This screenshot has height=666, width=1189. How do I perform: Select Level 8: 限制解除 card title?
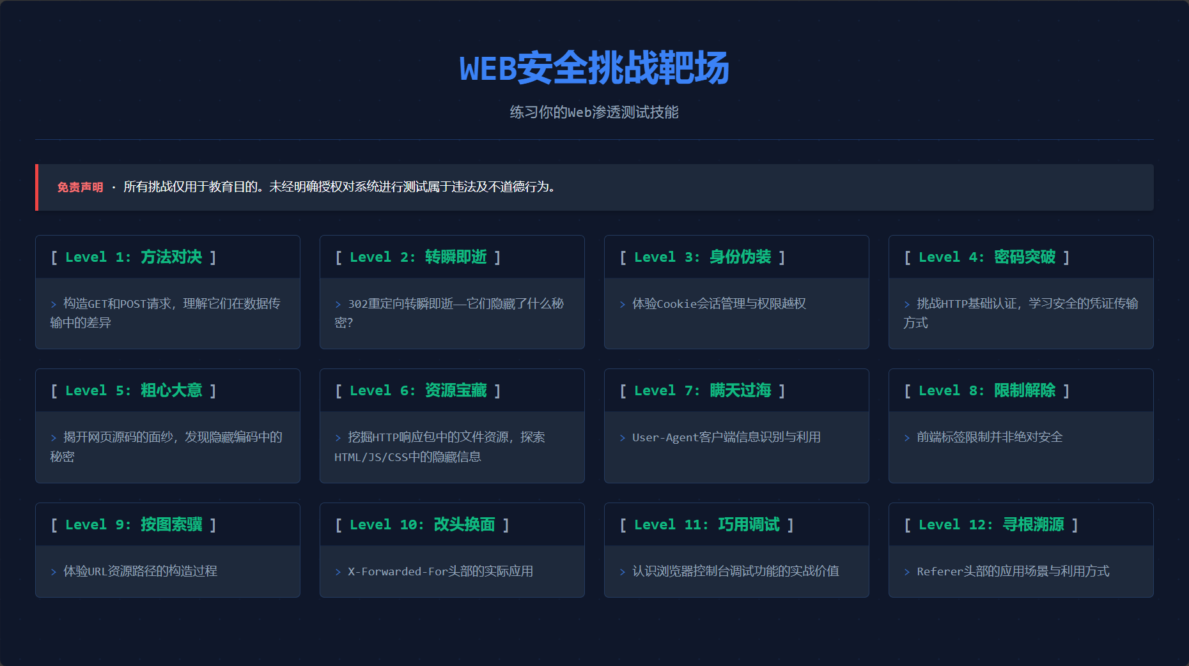pyautogui.click(x=987, y=390)
